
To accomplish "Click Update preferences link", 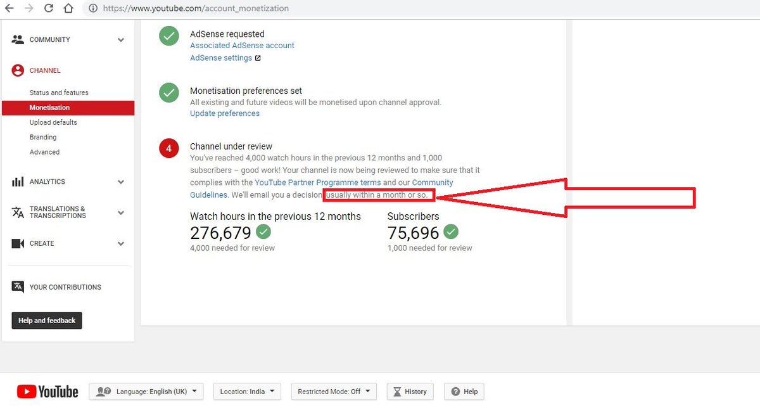I will [225, 113].
